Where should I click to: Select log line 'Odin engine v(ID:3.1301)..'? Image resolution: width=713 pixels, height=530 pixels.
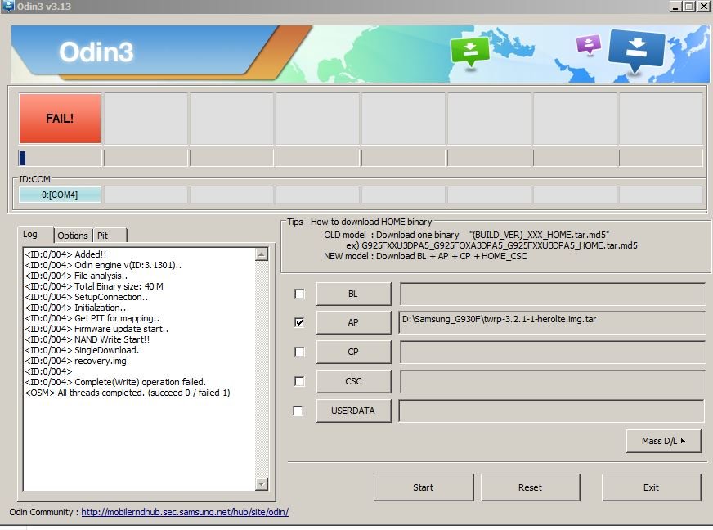103,265
